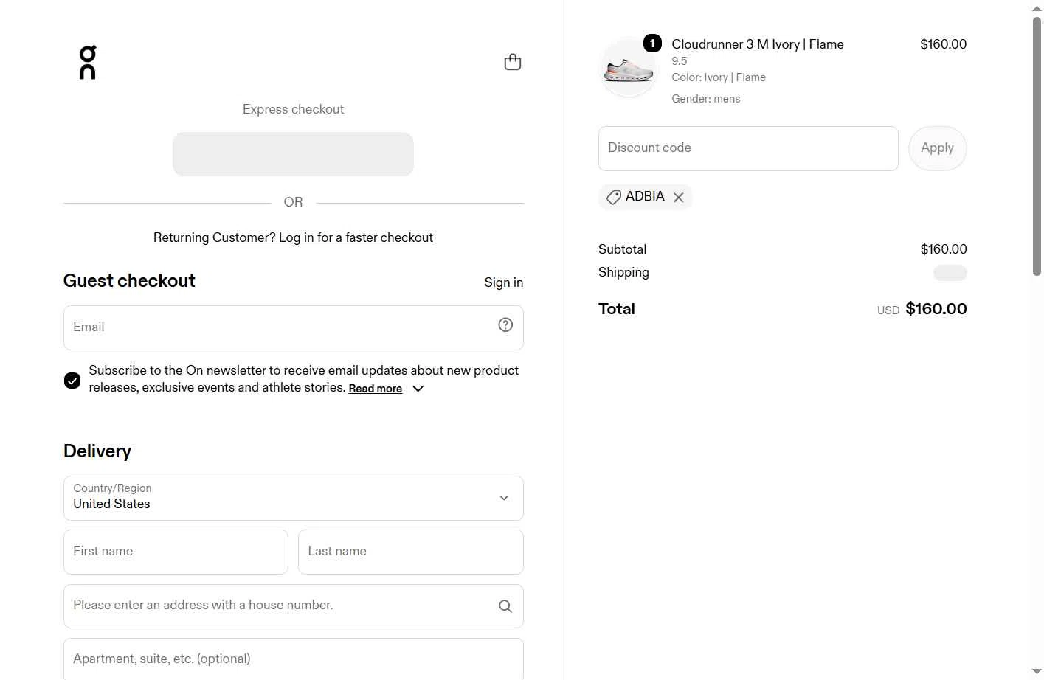The width and height of the screenshot is (1044, 680).
Task: Click the Cloudrunner 3 M Ivory | Flame title
Action: 758,44
